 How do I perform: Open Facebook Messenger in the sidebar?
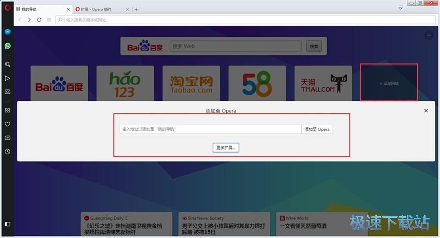click(8, 32)
